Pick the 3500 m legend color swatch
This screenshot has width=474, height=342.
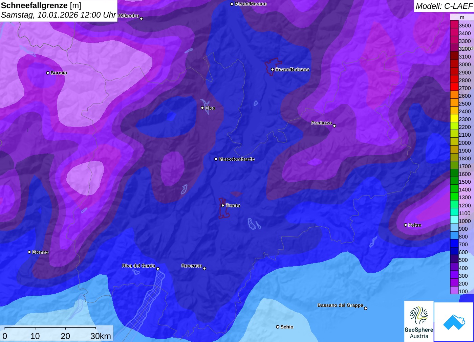click(x=454, y=25)
